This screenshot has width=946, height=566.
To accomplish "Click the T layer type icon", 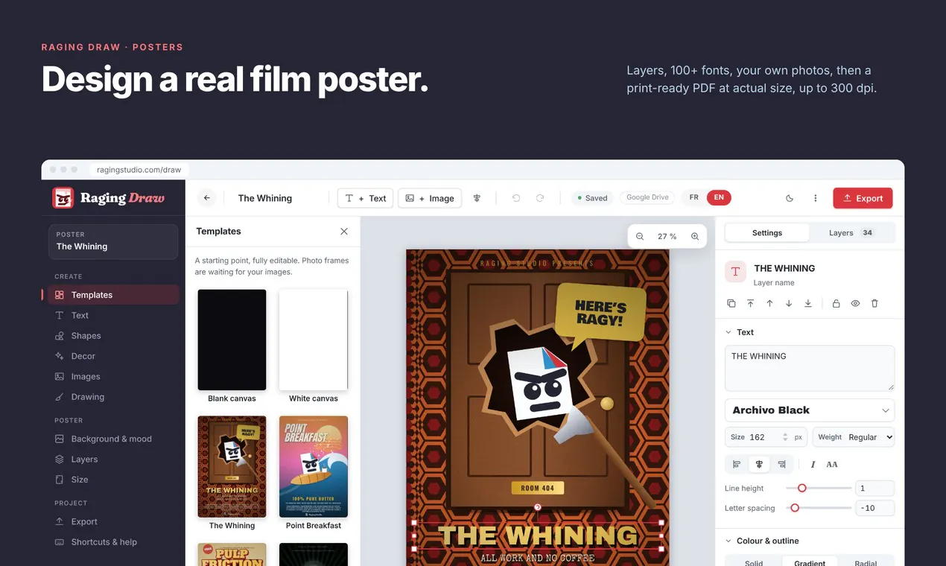I will tap(735, 272).
